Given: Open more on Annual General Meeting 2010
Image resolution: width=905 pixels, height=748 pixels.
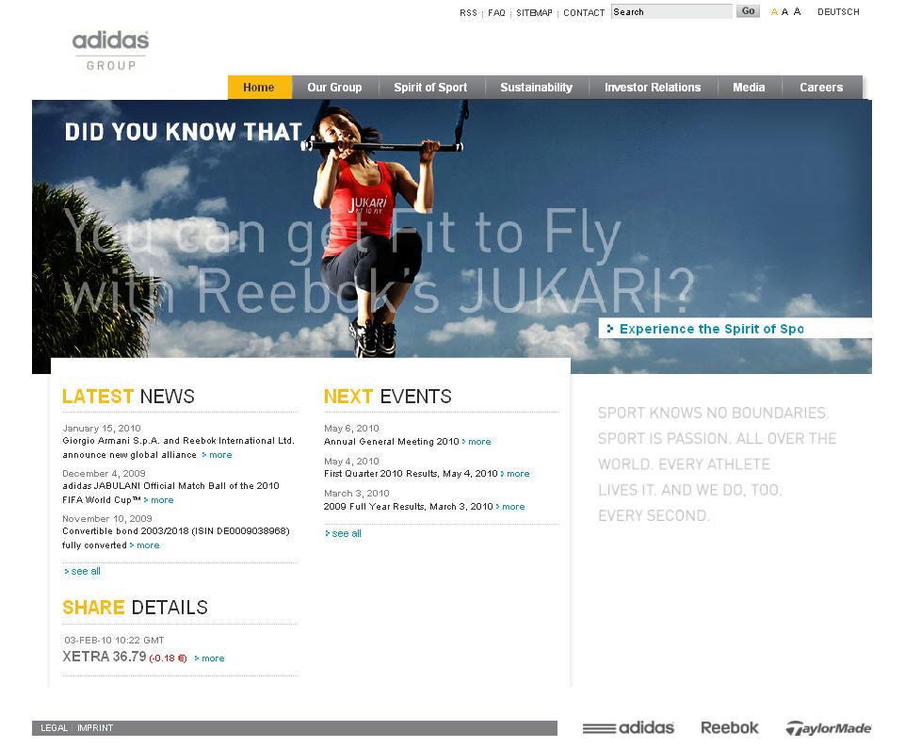Looking at the screenshot, I should (x=477, y=442).
